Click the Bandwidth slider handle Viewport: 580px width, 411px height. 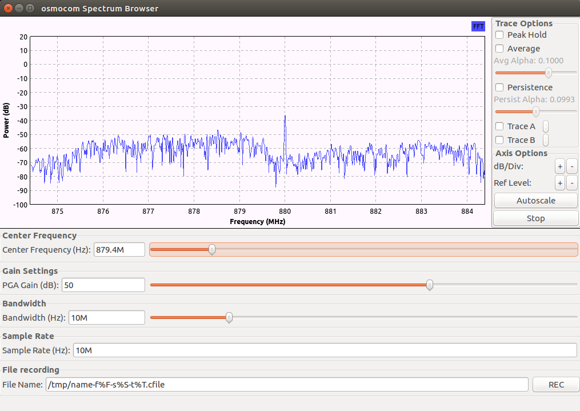pyautogui.click(x=229, y=318)
